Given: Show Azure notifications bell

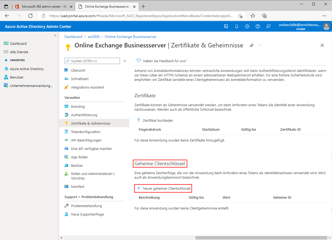Looking at the screenshot, I should (x=237, y=26).
